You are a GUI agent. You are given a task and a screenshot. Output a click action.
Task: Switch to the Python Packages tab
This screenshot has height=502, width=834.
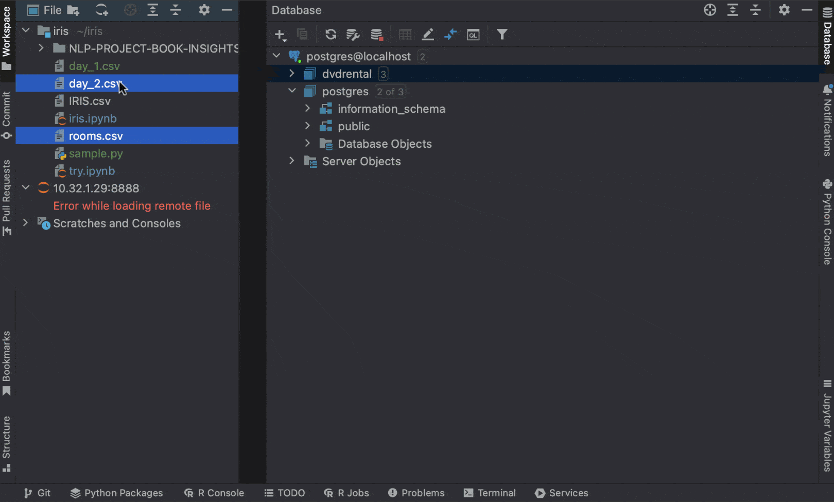coord(117,493)
